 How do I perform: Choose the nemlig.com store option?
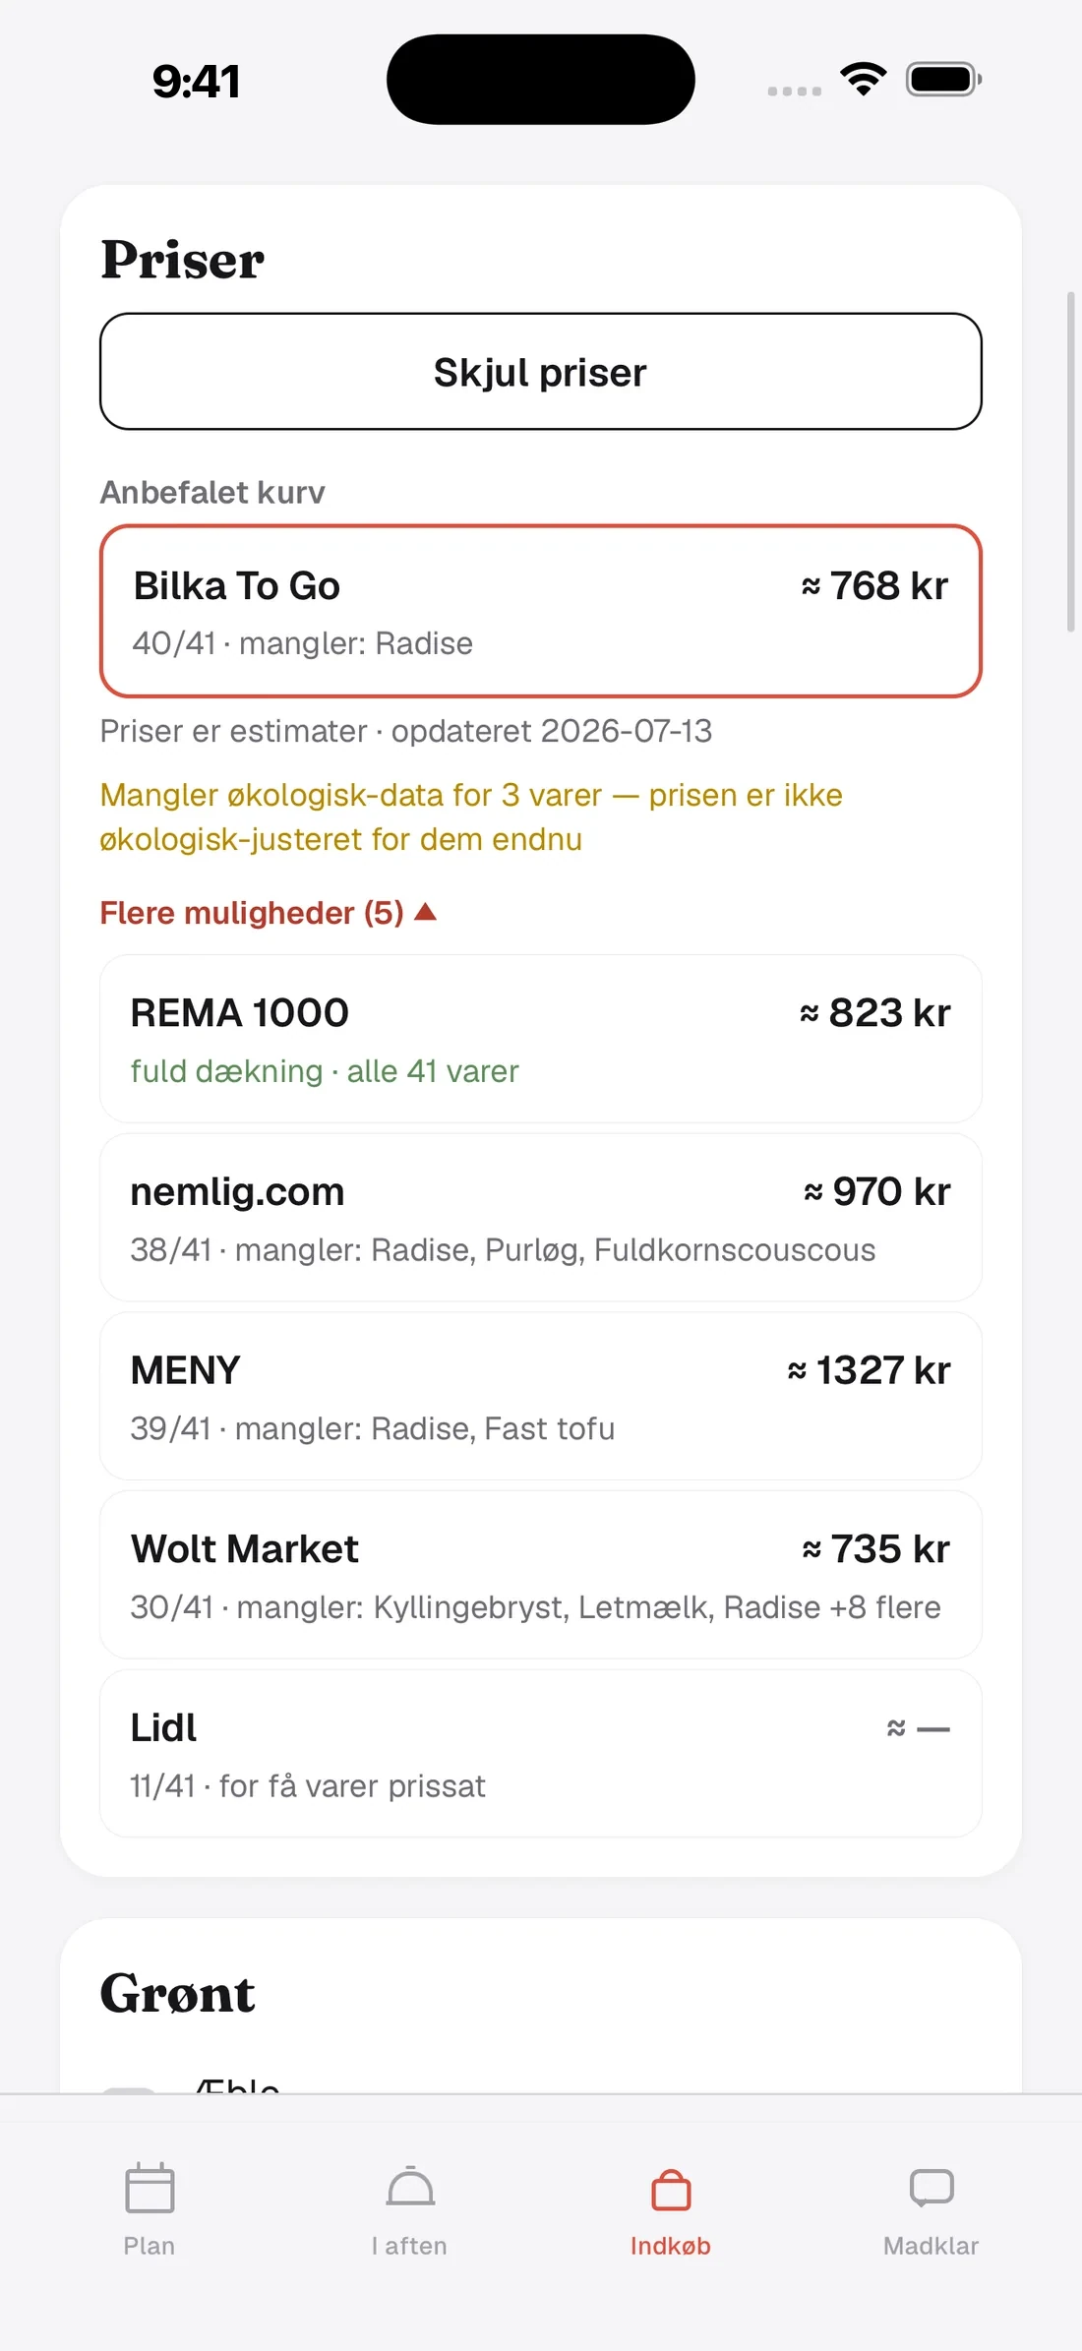coord(541,1218)
